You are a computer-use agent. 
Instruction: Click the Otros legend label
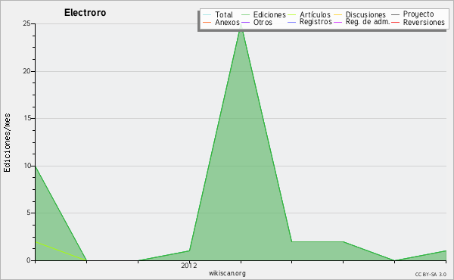coord(263,22)
